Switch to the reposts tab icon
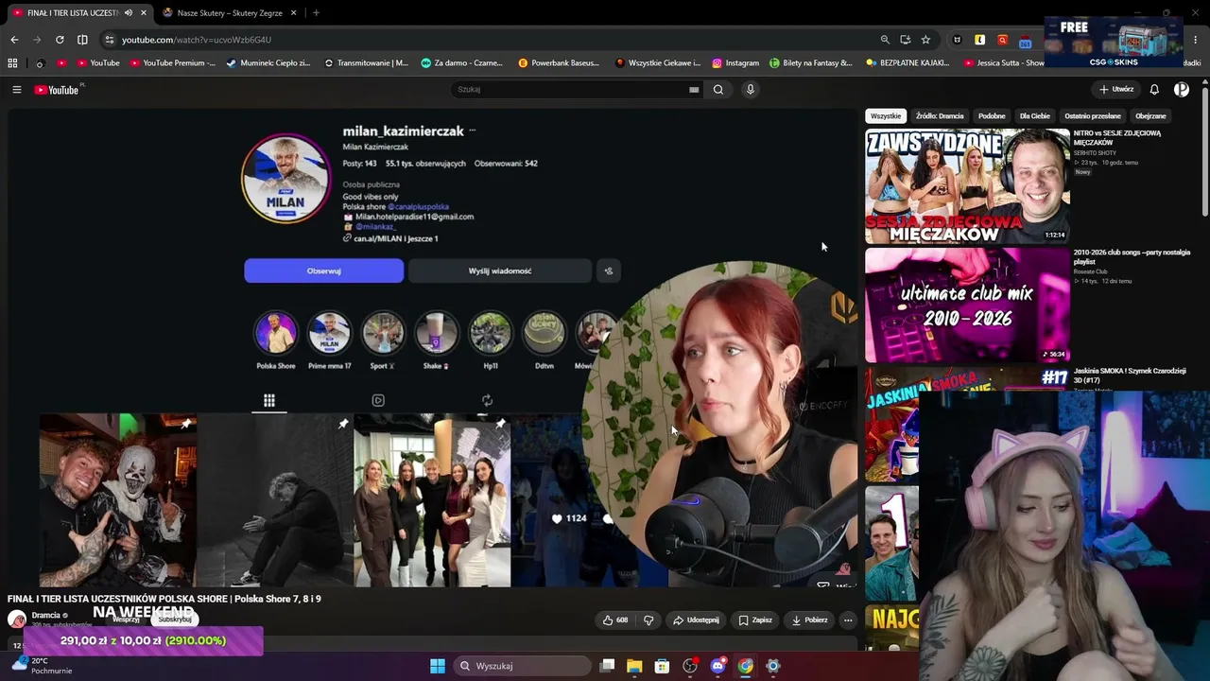 tap(487, 400)
